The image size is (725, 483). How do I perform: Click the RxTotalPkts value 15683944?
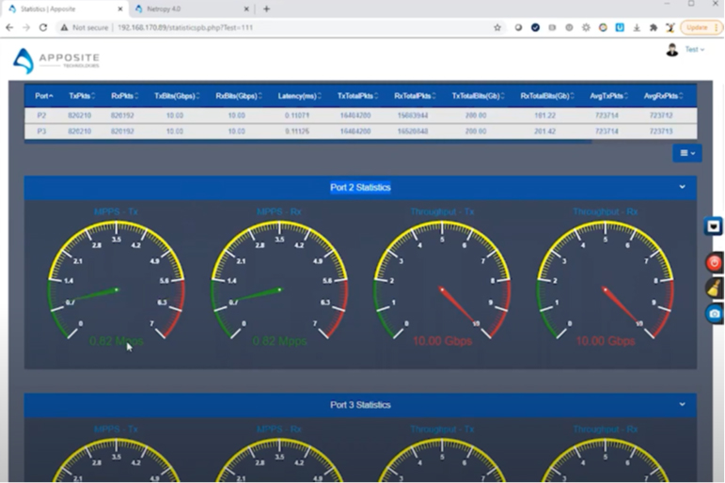pos(413,115)
